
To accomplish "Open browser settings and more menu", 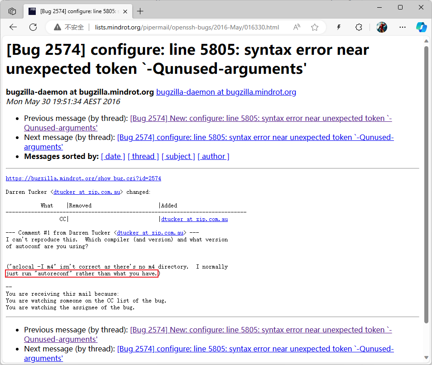I will pyautogui.click(x=402, y=27).
